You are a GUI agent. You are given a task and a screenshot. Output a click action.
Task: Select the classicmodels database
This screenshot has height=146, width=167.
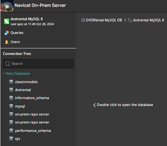pos(26,82)
